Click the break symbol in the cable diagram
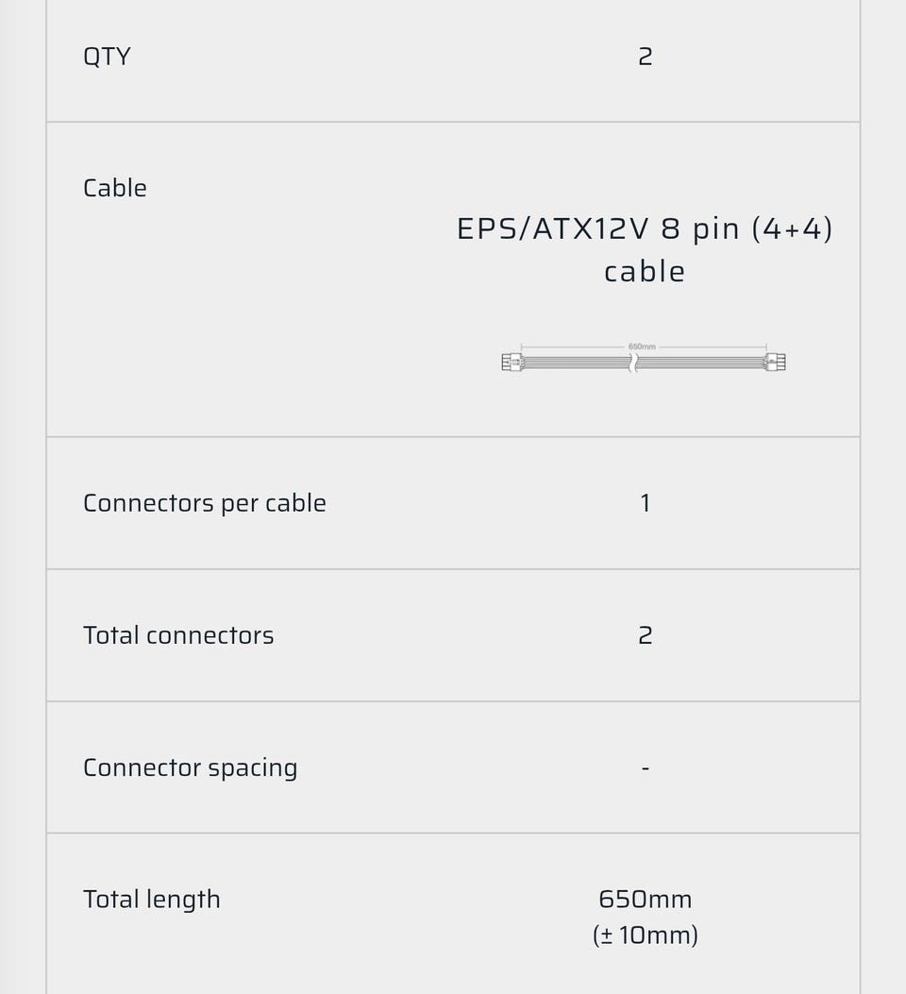906x994 pixels. pyautogui.click(x=633, y=362)
